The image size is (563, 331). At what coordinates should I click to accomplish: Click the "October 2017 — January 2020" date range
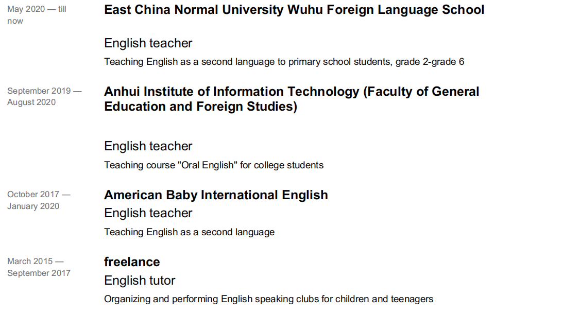39,200
